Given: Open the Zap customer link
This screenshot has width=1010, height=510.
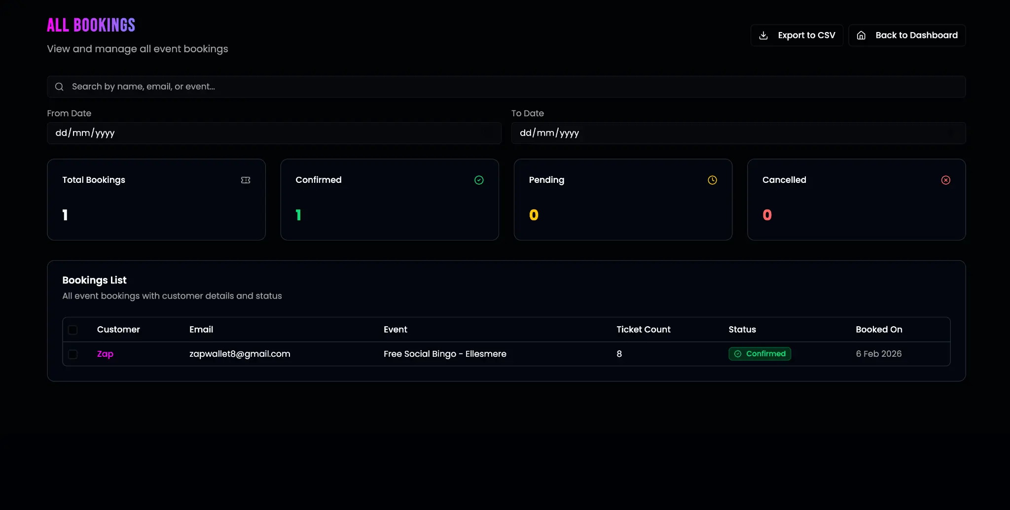Looking at the screenshot, I should 105,354.
